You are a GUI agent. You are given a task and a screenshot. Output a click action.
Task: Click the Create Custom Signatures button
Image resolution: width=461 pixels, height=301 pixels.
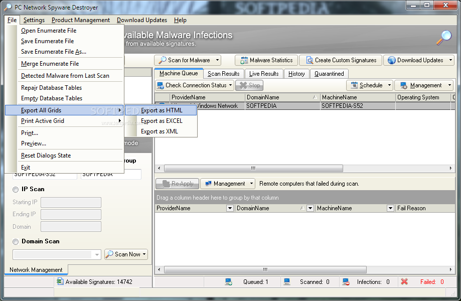(x=341, y=60)
